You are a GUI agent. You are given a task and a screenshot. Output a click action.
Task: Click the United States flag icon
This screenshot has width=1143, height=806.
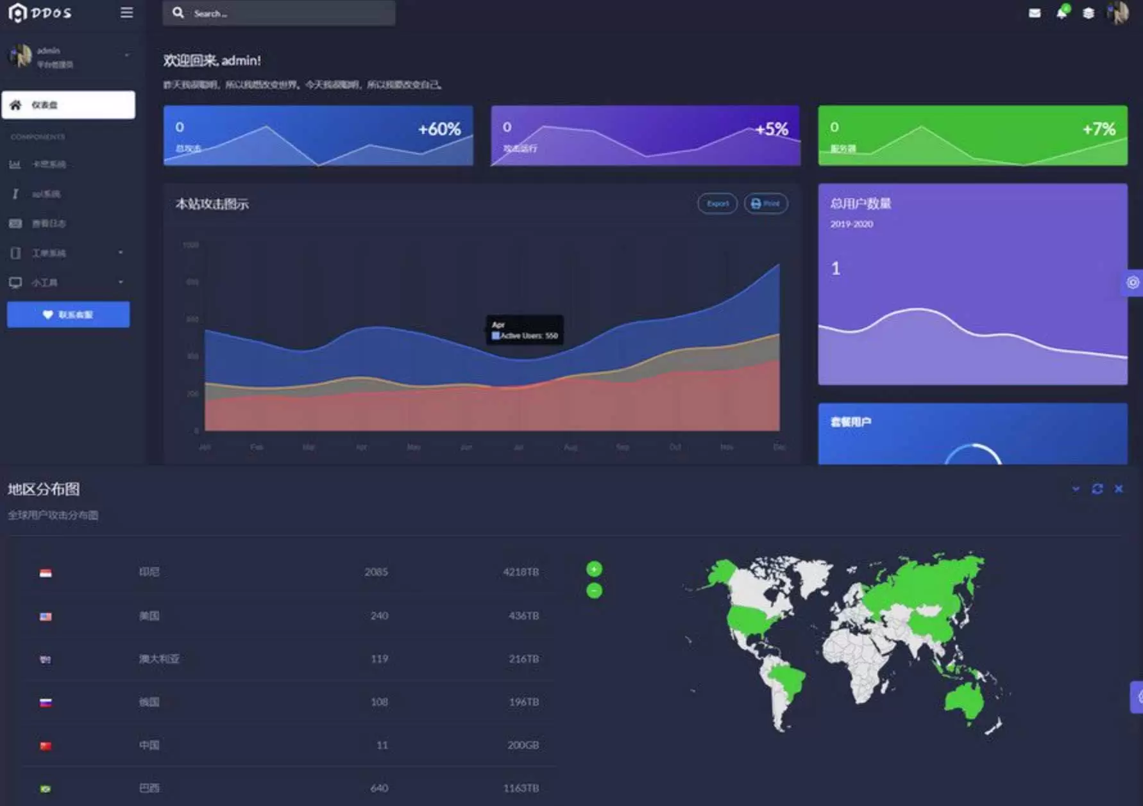click(x=46, y=616)
